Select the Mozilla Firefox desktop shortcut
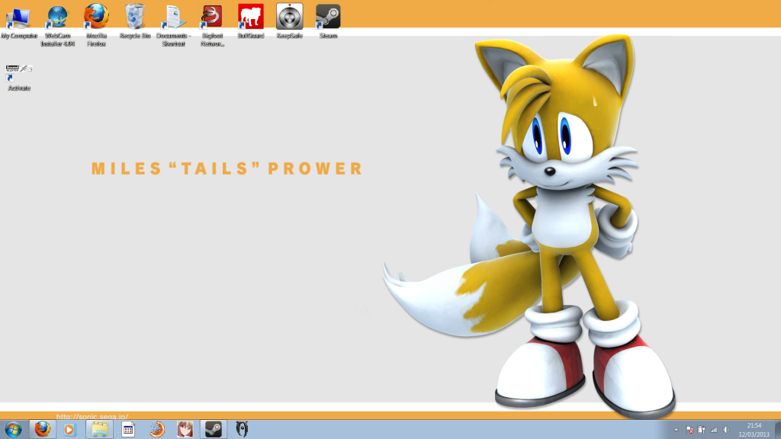The image size is (781, 439). pos(96,26)
